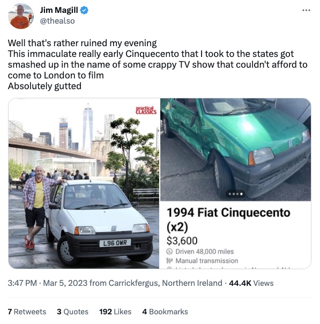Click the odometer icon beside Driven 48,000 miles
Viewport: 320px width, 324px height.
[169, 251]
